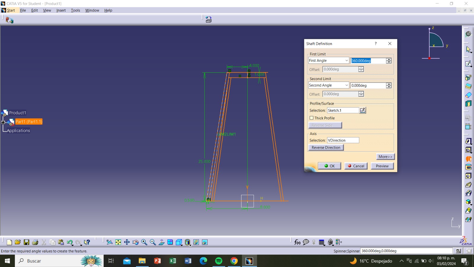Click the Preview button
This screenshot has height=267, width=474.
[x=382, y=166]
